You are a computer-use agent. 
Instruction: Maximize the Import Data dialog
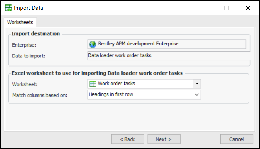227,8
